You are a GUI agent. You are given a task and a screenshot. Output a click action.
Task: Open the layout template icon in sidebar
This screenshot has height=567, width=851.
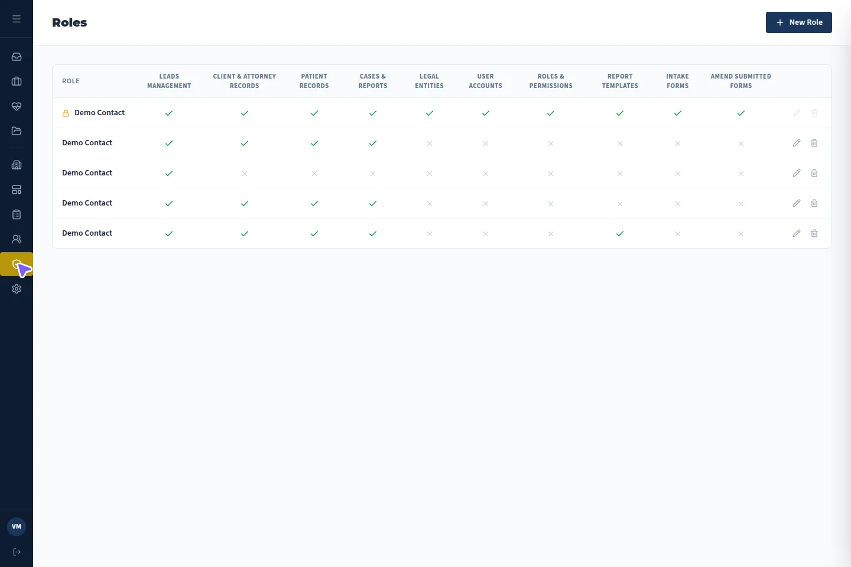coord(17,190)
